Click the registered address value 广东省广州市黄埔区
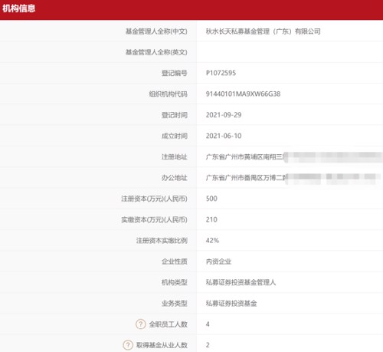383x352 pixels. 234,156
